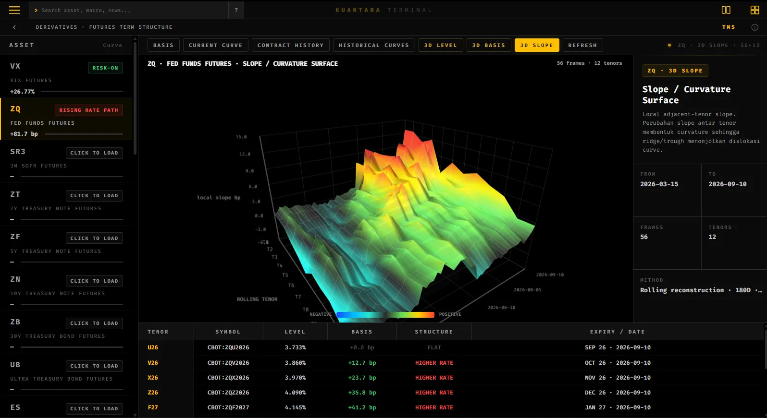The image size is (767, 418).
Task: Click the FLAT structure cell
Action: 434,347
